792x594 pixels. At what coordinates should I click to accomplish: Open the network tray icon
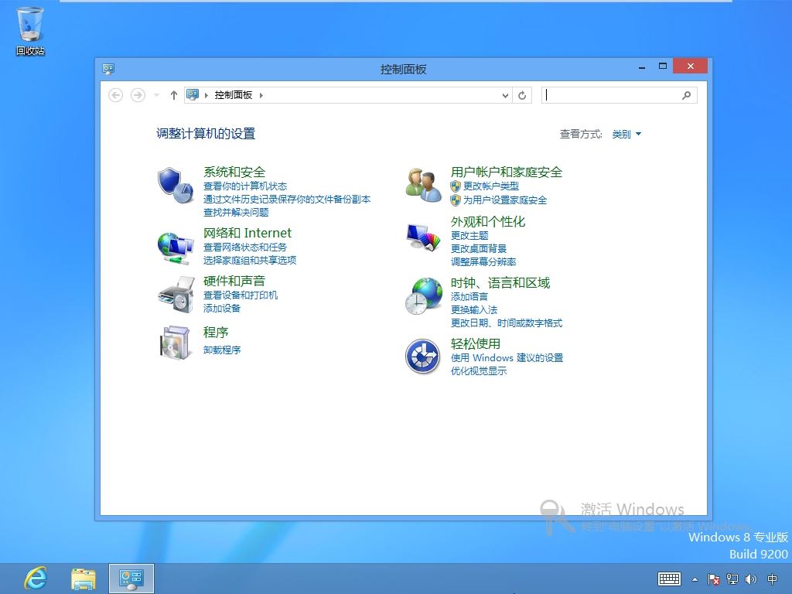[732, 579]
